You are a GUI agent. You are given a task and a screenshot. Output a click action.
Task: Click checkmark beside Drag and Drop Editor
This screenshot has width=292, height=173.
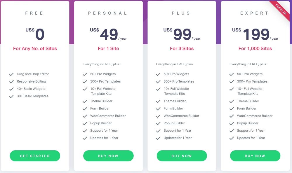point(12,74)
